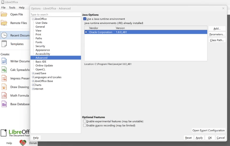Select View in options tree
This screenshot has height=146, width=230.
coord(38,30)
